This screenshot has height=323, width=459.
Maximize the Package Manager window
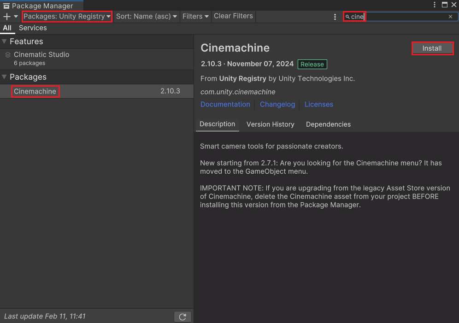(x=444, y=5)
